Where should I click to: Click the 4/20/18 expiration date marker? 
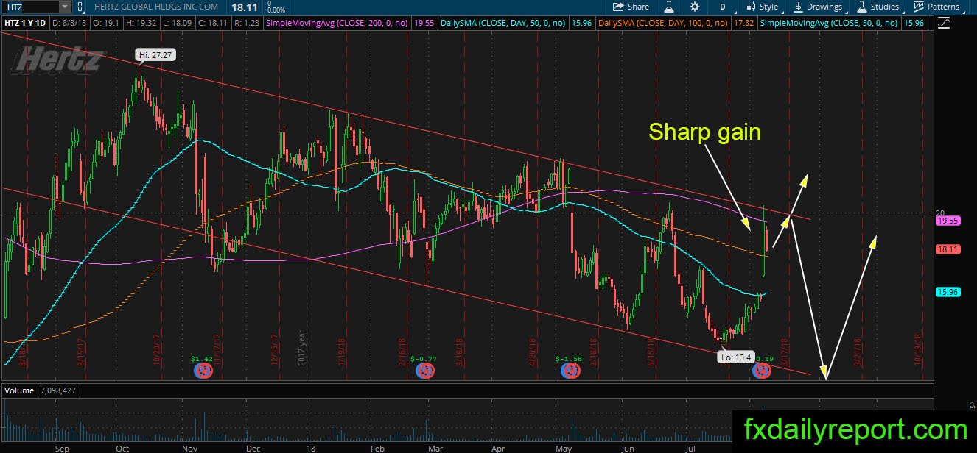point(533,354)
